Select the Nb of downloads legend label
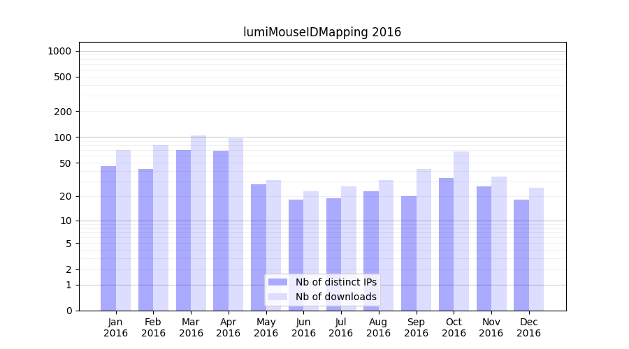The width and height of the screenshot is (629, 349). click(335, 297)
